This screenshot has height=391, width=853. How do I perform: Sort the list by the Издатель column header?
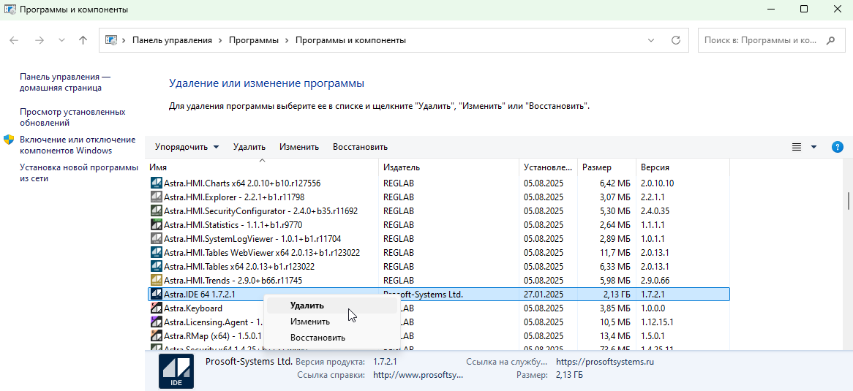[x=402, y=167]
